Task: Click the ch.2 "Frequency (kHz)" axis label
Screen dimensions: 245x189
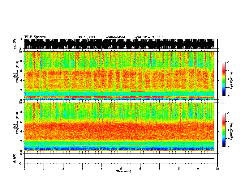Action: (x=17, y=123)
